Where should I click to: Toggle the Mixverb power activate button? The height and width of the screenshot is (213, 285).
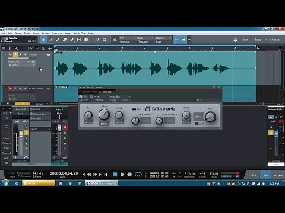tap(81, 96)
